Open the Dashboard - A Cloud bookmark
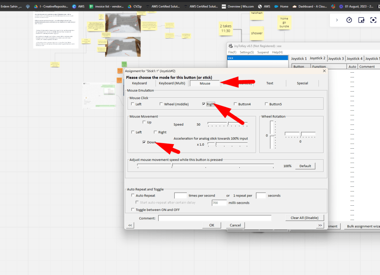Screen dimensions: 380x275 point(310,7)
